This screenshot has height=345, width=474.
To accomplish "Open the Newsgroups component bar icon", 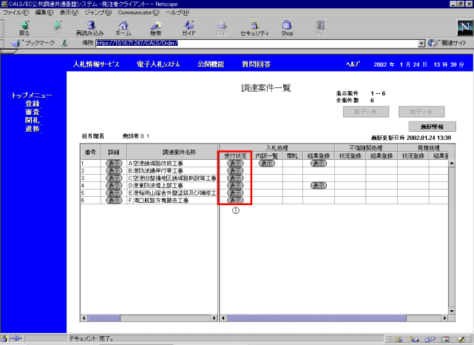I will click(x=430, y=339).
